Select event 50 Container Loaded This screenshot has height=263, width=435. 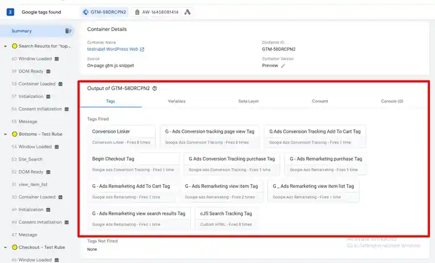pyautogui.click(x=34, y=197)
